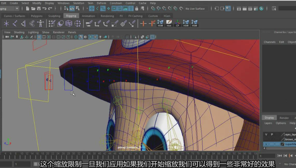Open the Hypershade sphere icon
296x168 pixels.
click(261, 9)
